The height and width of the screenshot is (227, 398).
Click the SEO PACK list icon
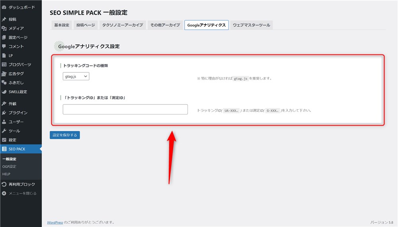(4, 149)
